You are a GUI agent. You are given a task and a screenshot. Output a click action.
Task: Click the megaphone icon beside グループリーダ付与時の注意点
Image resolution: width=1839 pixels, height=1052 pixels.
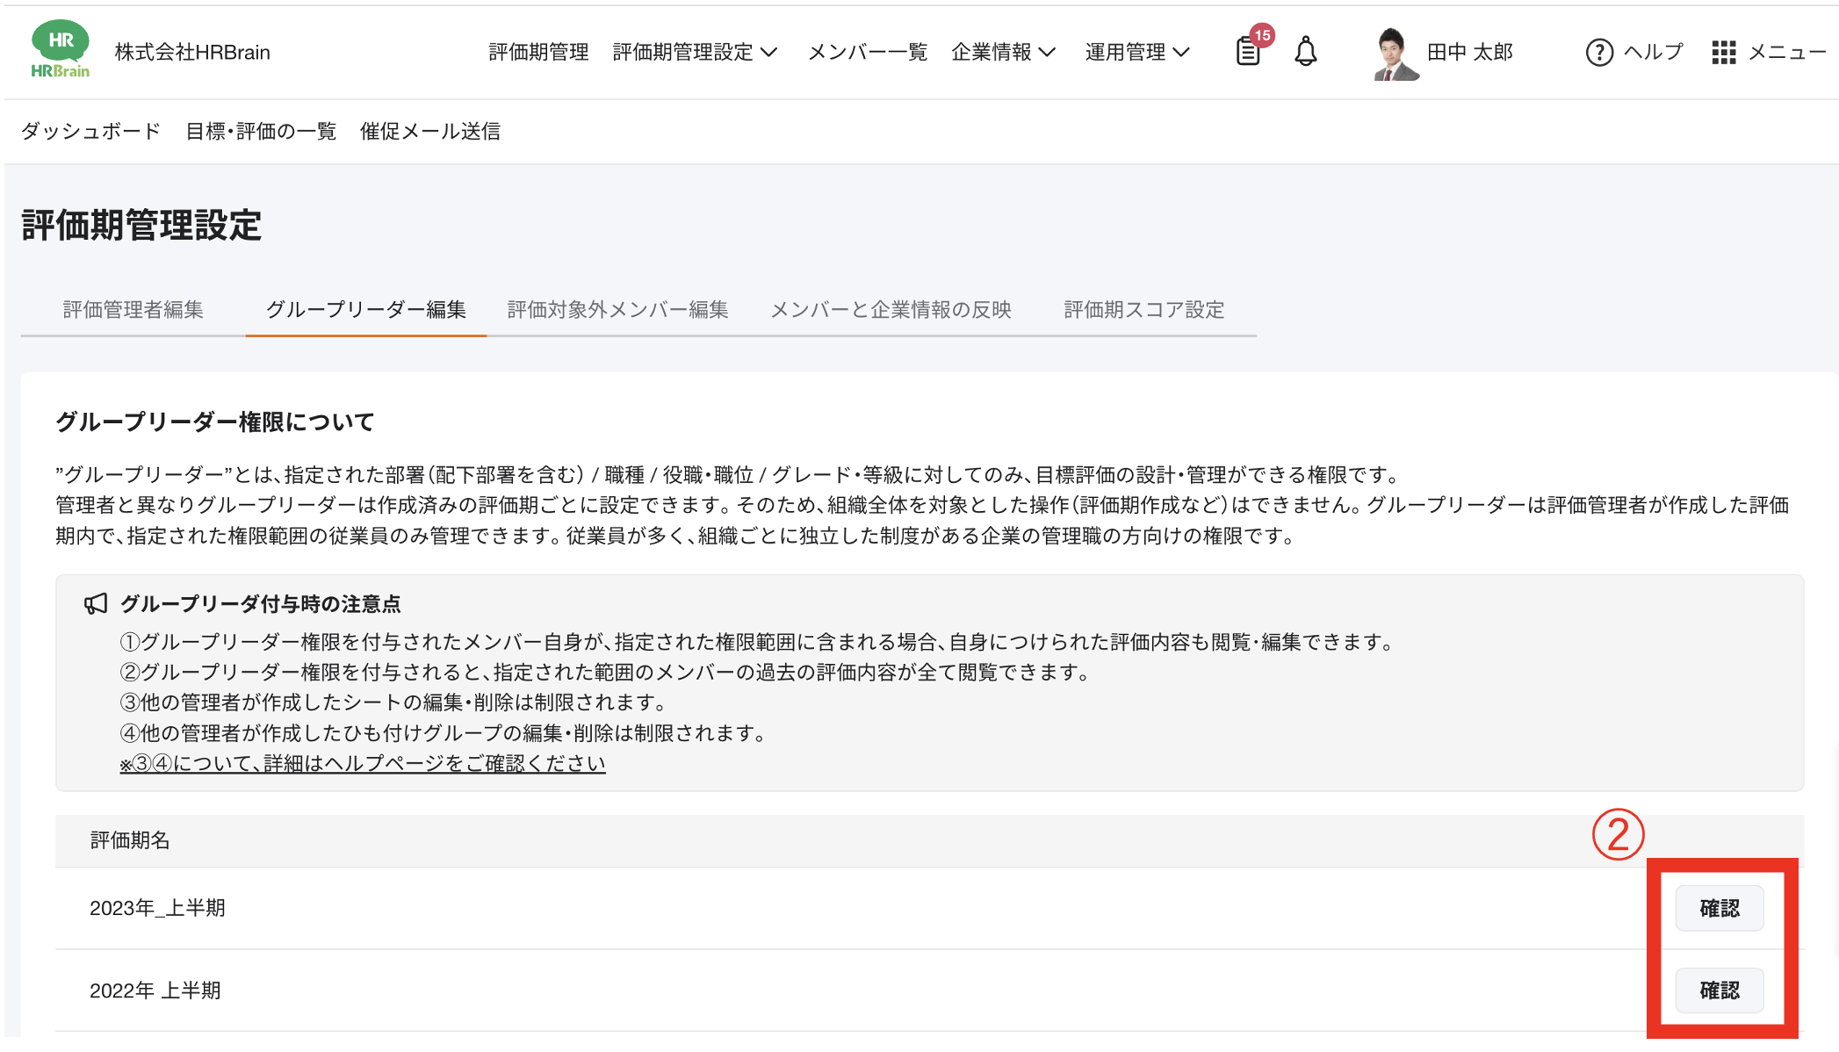(96, 603)
